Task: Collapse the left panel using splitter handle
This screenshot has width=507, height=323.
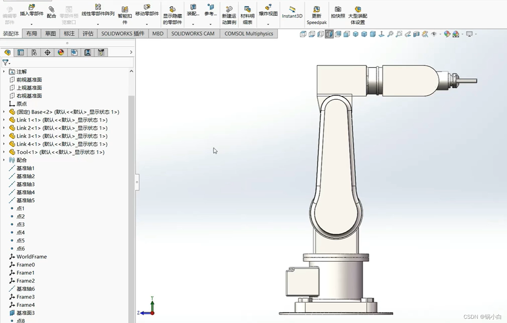Action: [x=137, y=182]
